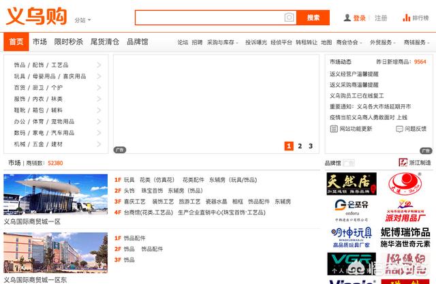Expand 分站 site dropdown
This screenshot has height=284, width=436.
tap(82, 20)
